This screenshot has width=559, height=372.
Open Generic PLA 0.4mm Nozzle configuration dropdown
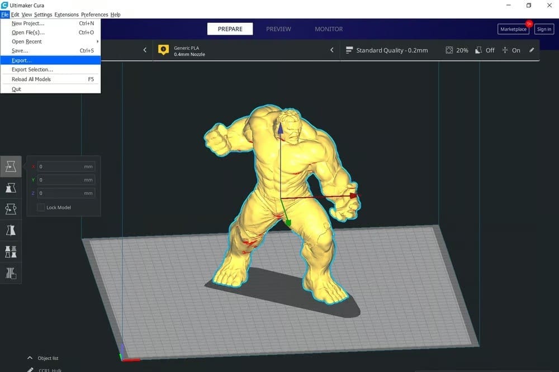(x=247, y=50)
